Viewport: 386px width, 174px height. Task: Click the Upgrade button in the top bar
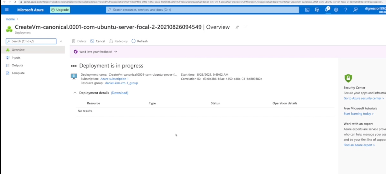60,10
